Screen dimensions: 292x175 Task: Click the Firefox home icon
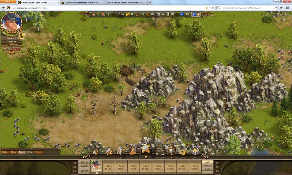281,8
